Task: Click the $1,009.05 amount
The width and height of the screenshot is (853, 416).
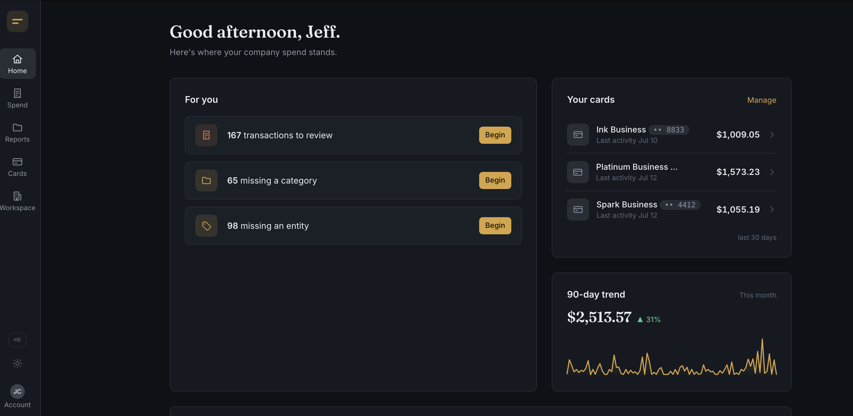Action: click(x=738, y=135)
